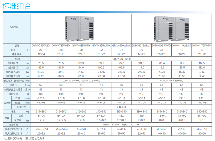Select the operating range temperature text
The width and height of the screenshot is (215, 141).
(x=121, y=124)
